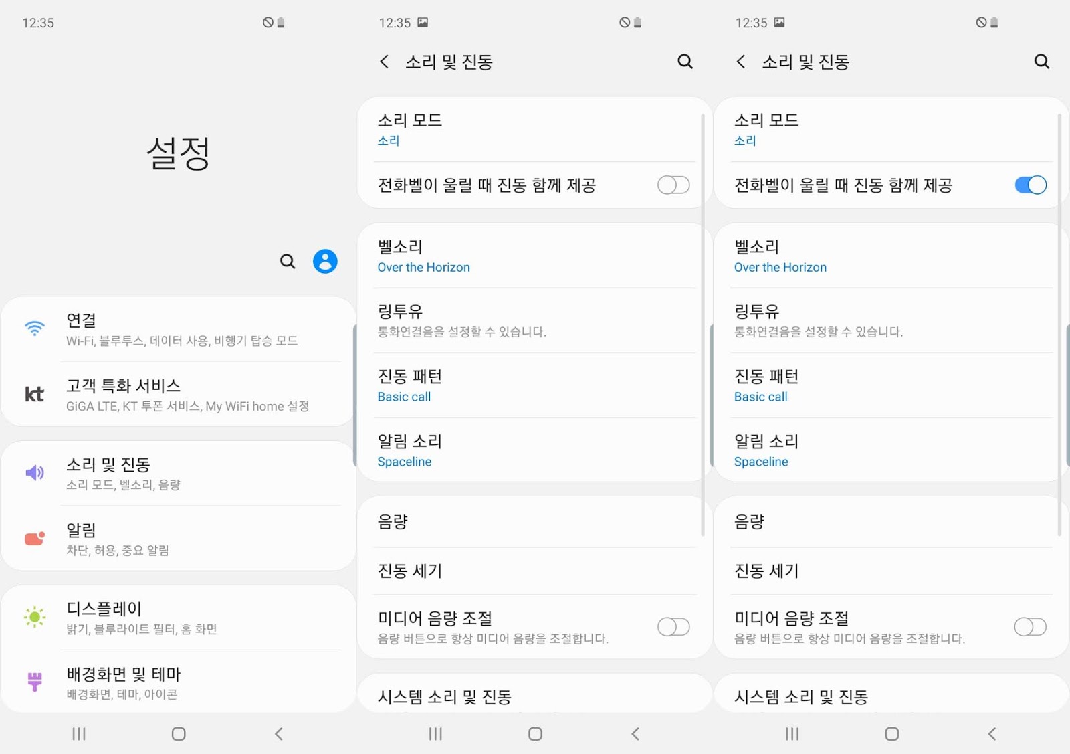Disable 전화벨이 울릴 때 진동 toggle on right screen

point(1031,185)
